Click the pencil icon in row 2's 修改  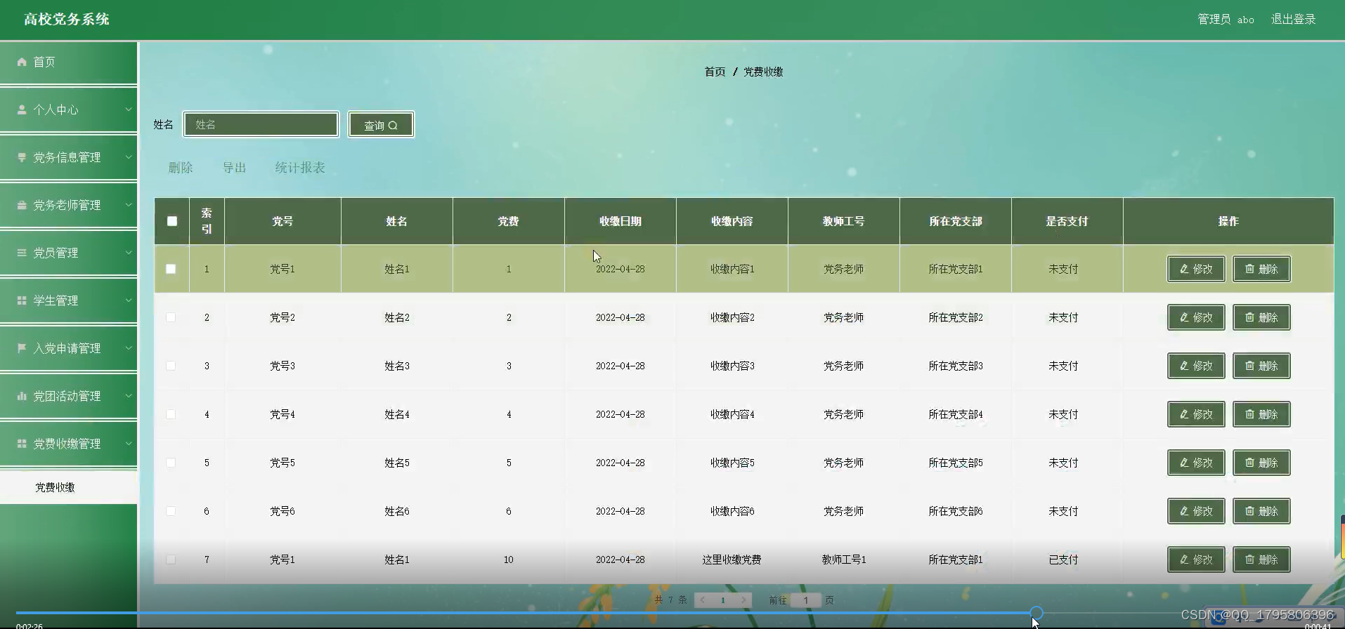click(x=1184, y=317)
